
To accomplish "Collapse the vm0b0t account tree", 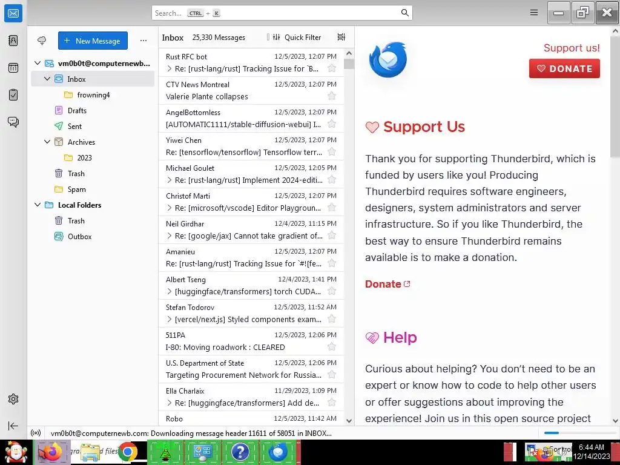I will pos(38,63).
